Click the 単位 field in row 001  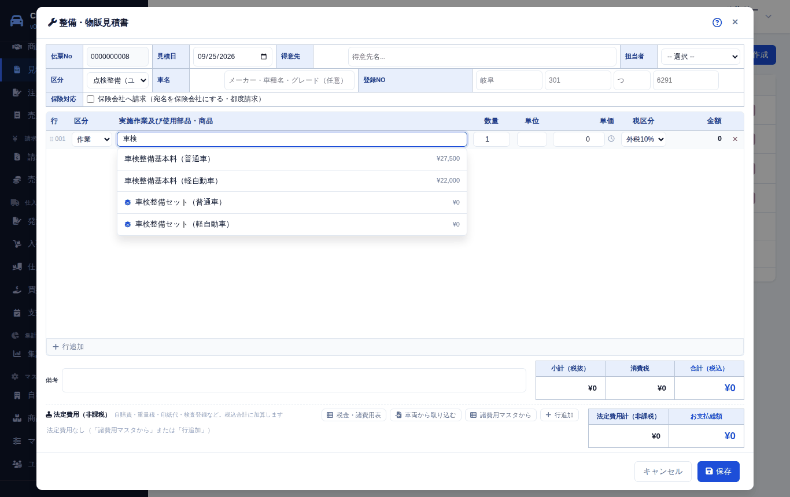tap(532, 139)
